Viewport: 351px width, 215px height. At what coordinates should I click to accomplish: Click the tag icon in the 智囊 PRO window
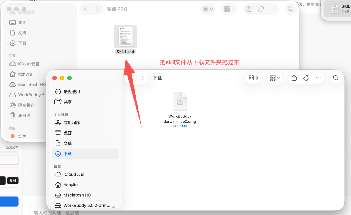tap(261, 9)
